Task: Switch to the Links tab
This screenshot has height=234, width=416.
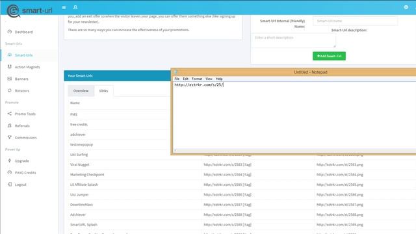Action: (x=103, y=91)
